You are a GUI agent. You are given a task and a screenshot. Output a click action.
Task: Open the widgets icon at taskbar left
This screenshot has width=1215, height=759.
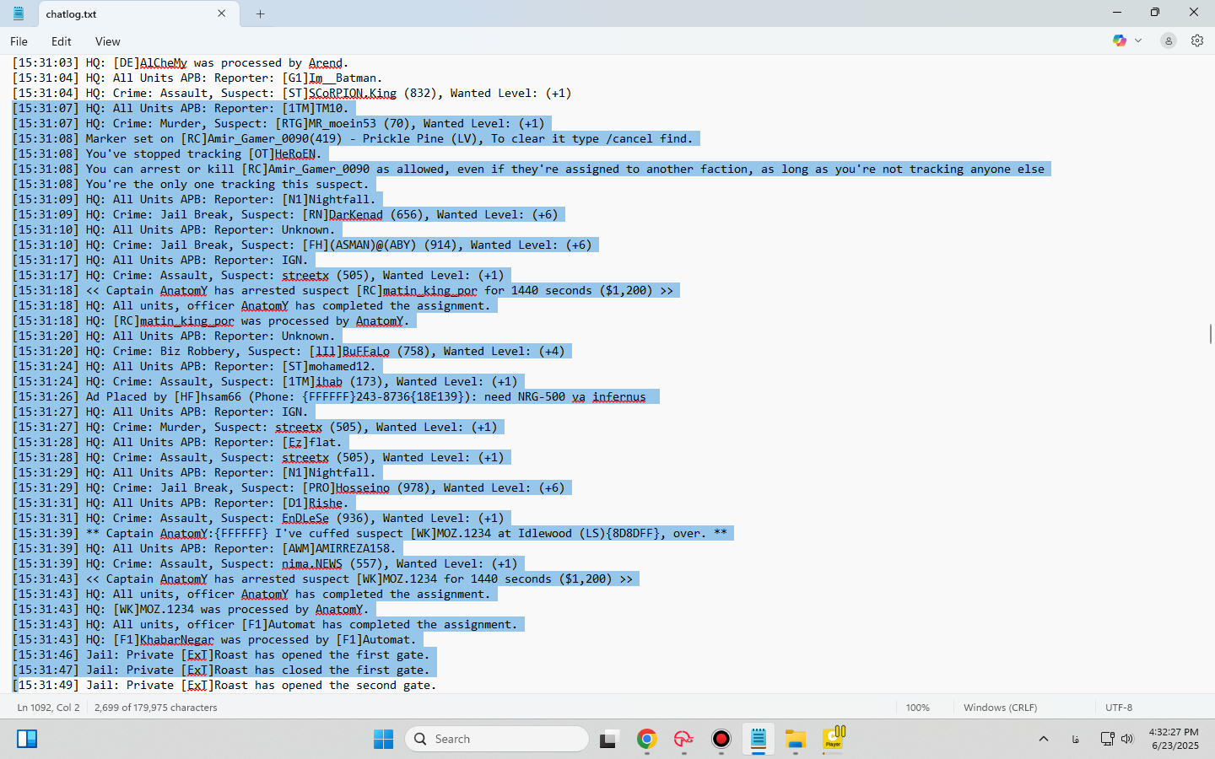(x=27, y=739)
